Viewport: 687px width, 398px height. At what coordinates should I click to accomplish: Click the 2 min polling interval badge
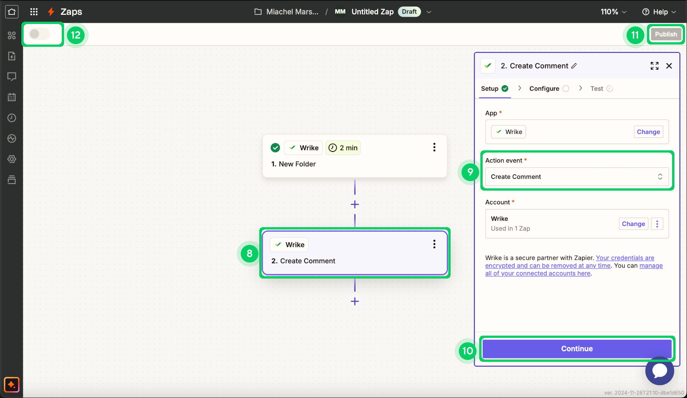[x=343, y=148]
